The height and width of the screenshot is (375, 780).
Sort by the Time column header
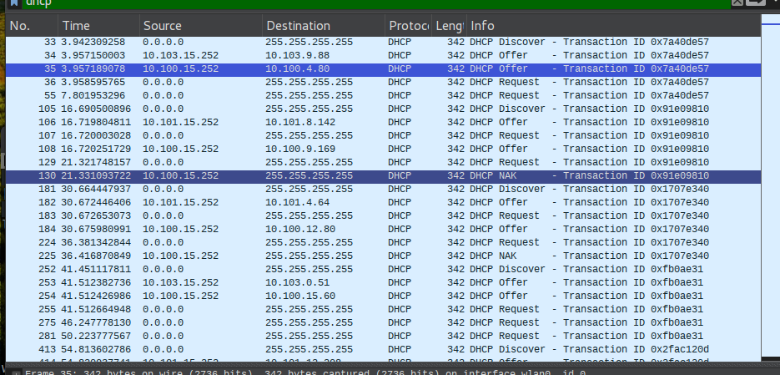coord(96,26)
